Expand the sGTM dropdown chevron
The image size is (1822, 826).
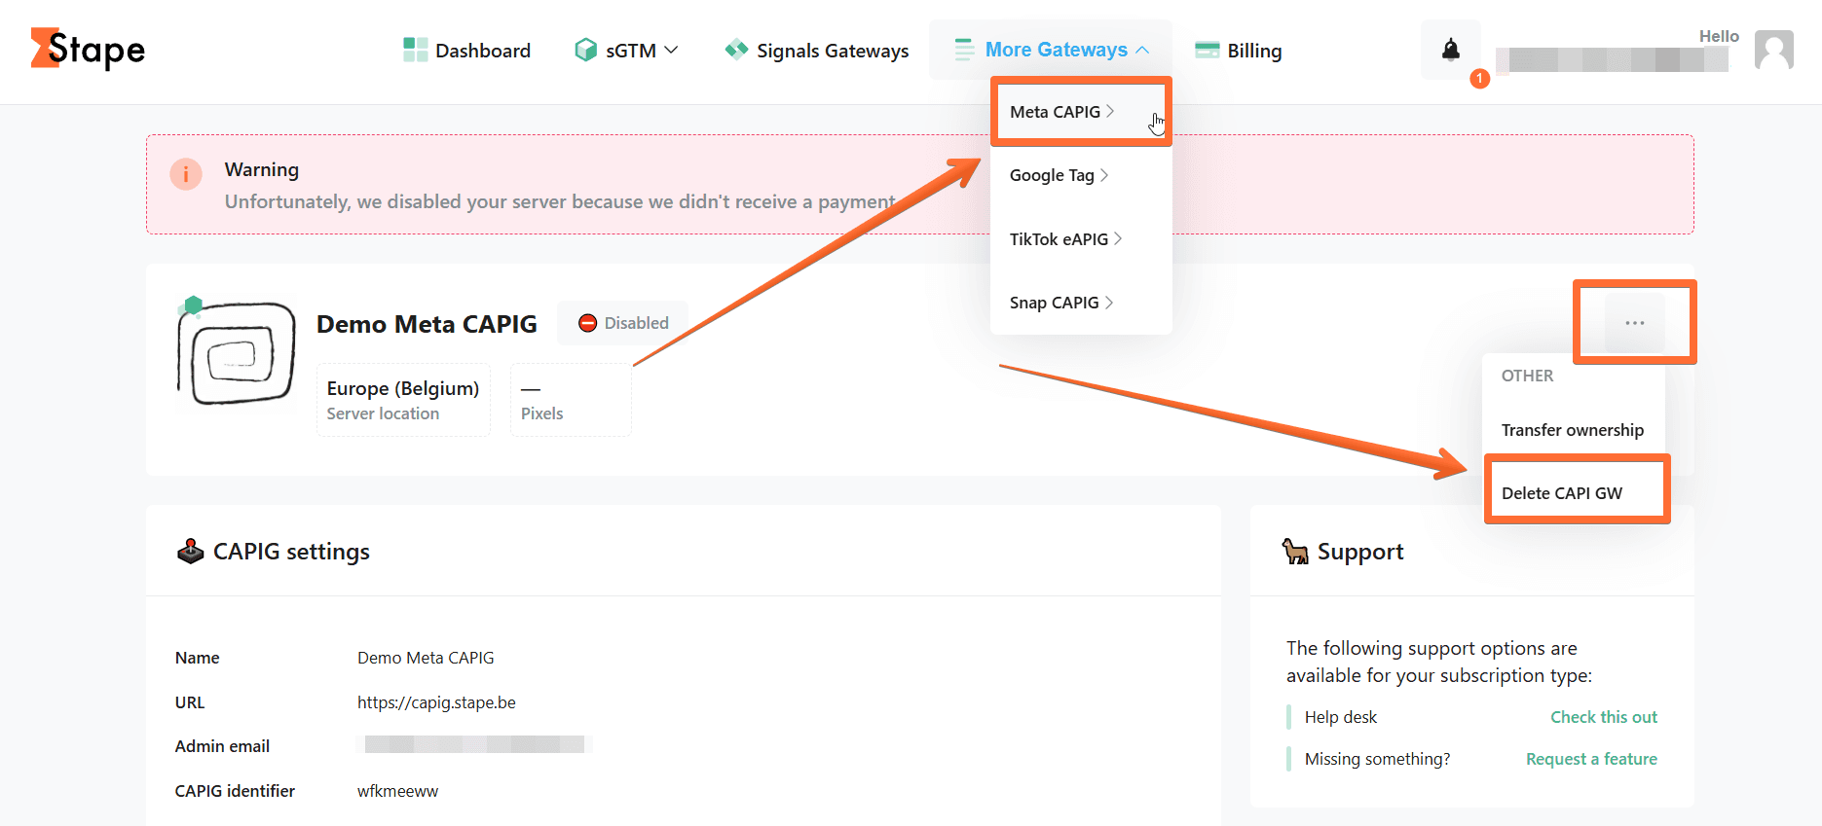click(671, 50)
